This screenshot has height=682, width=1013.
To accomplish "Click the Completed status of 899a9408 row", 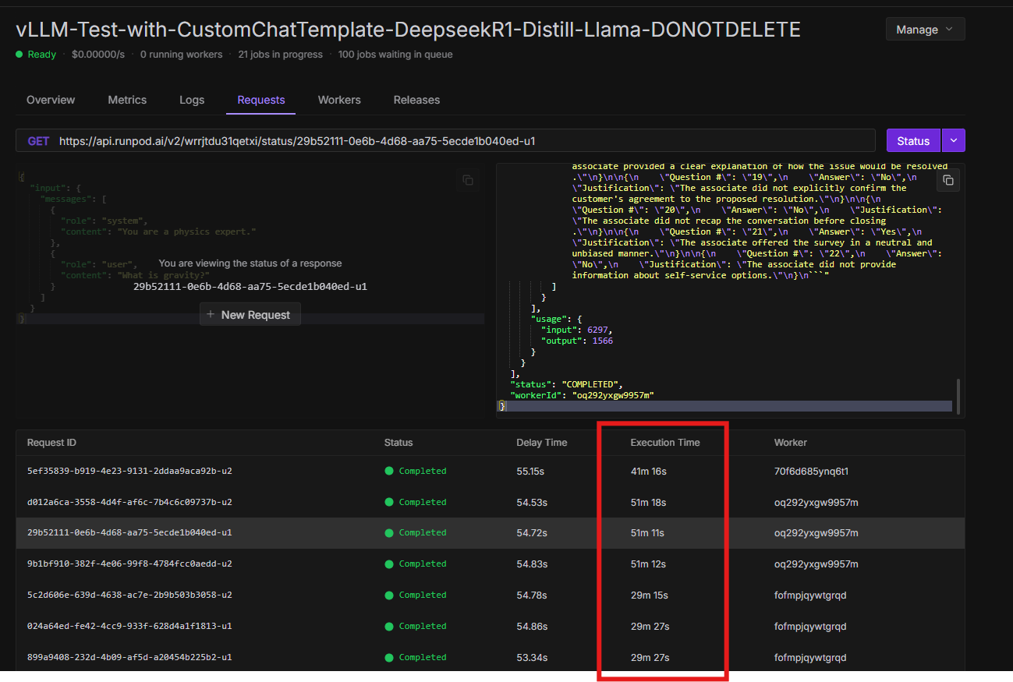I will [416, 657].
